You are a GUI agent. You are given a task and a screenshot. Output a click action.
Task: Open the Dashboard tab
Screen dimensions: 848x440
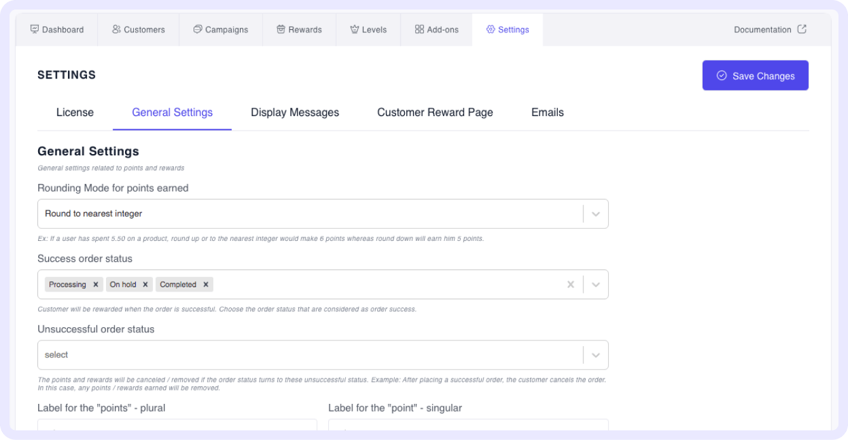(x=57, y=30)
